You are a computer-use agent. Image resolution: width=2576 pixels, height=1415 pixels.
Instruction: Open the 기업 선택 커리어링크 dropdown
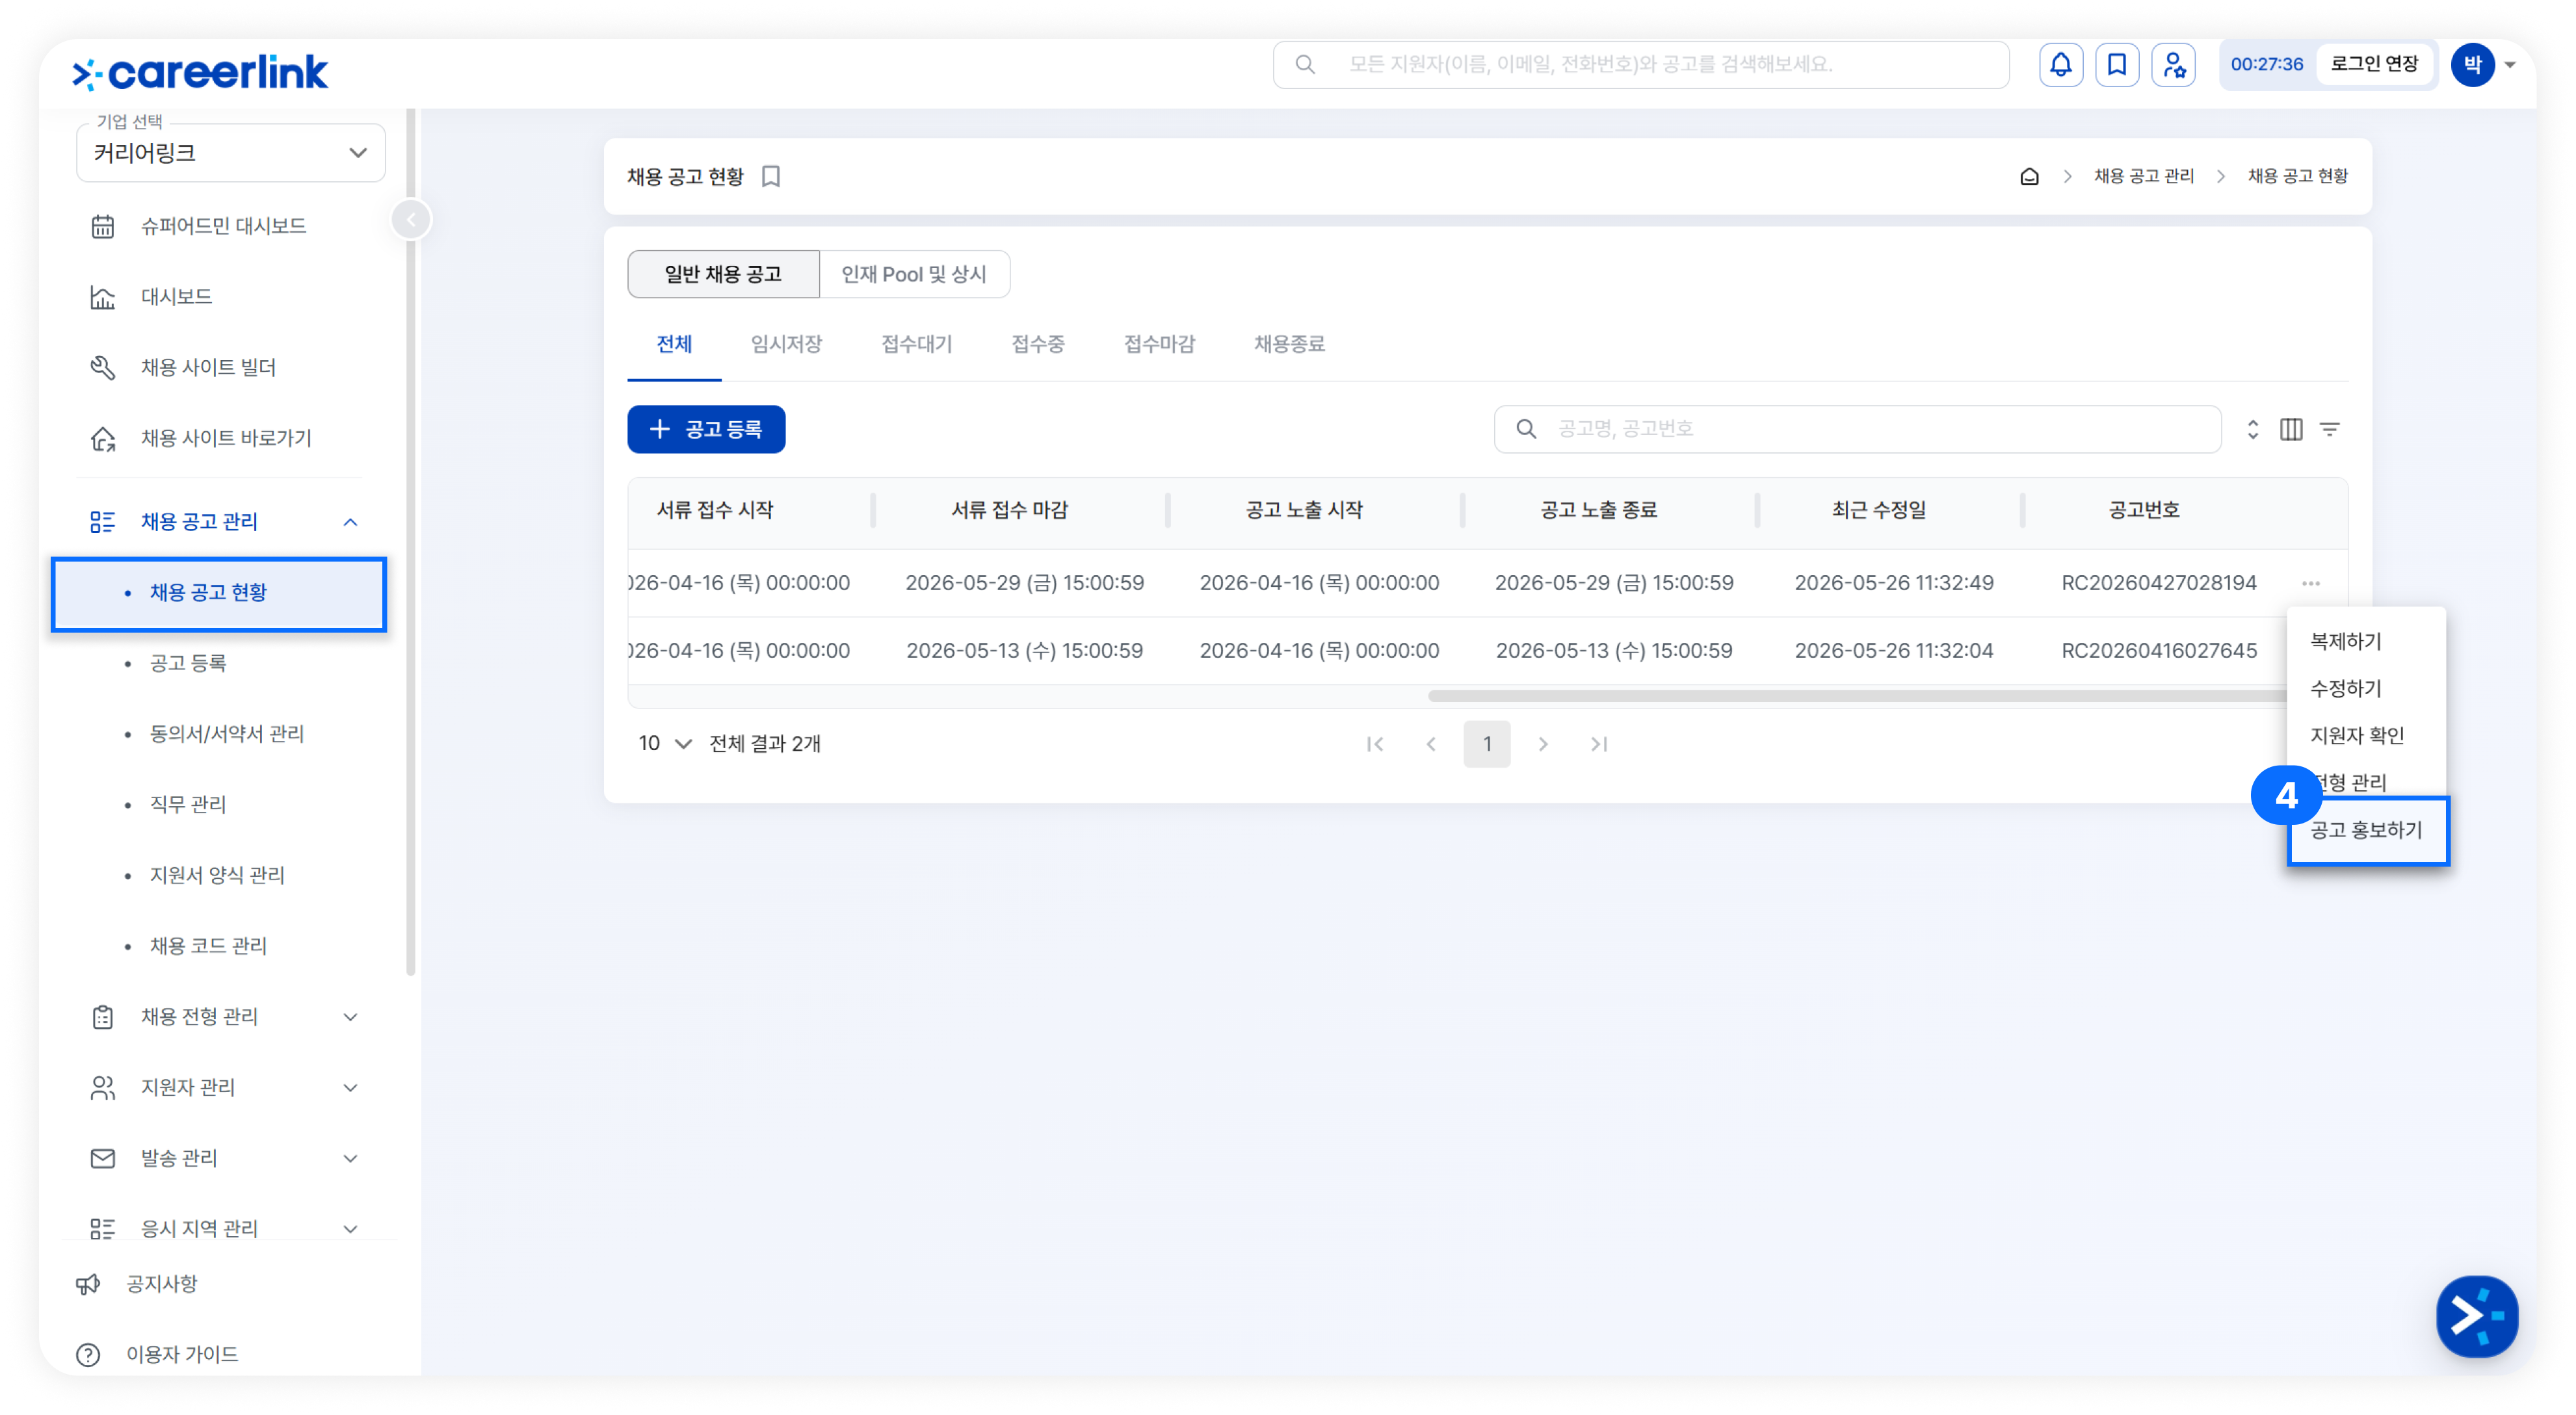[x=231, y=153]
